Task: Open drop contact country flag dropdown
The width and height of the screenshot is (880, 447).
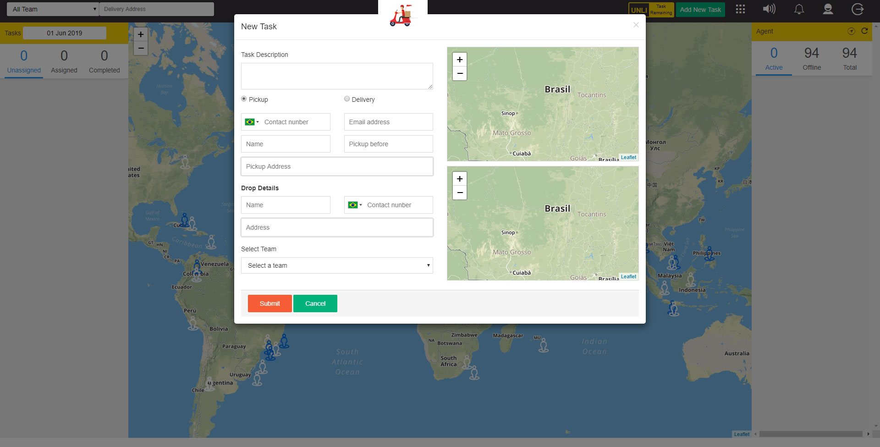Action: [355, 205]
